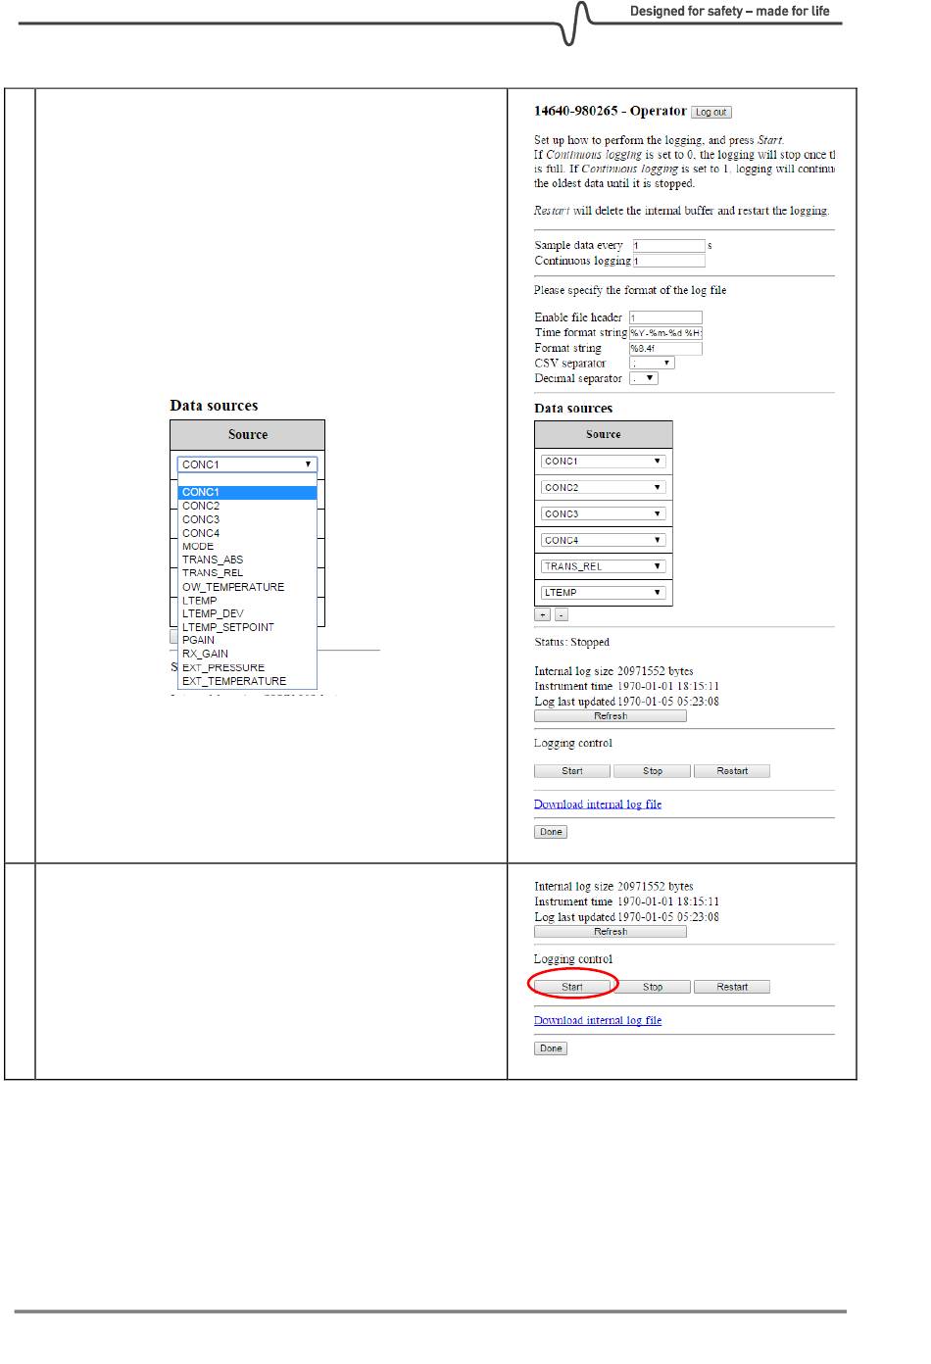The image size is (931, 1364).
Task: Select TRANS_REL option in the open list
Action: click(247, 573)
